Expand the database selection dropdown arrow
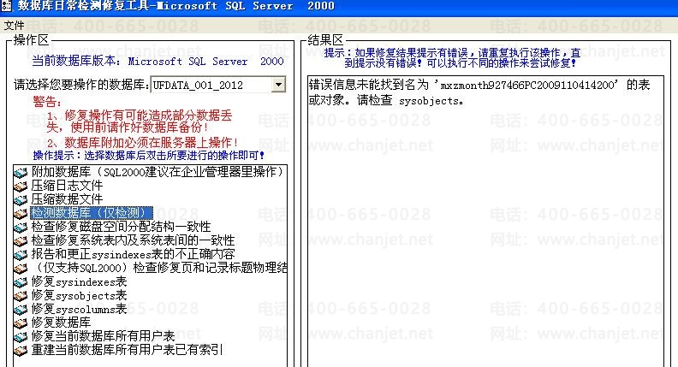Screen dimensions: 678x367 (278, 85)
